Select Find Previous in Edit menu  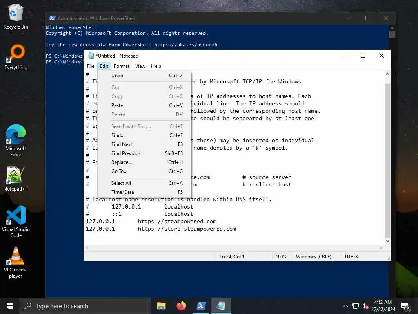[x=145, y=153]
